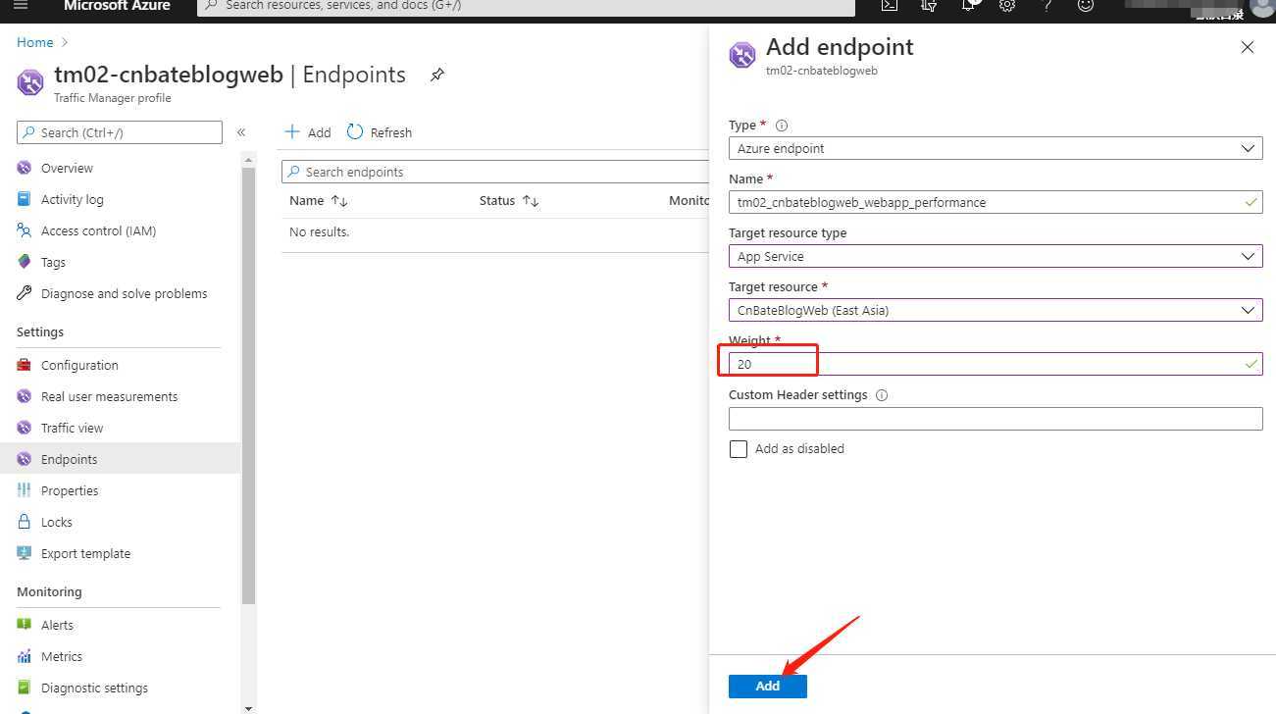The width and height of the screenshot is (1276, 714).
Task: Pin the Endpoints blade to dashboard
Action: (437, 75)
